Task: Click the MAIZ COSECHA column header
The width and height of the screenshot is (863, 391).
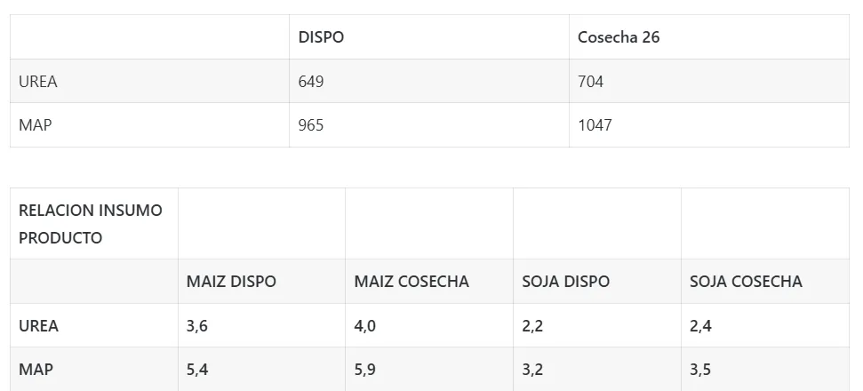Action: tap(412, 282)
